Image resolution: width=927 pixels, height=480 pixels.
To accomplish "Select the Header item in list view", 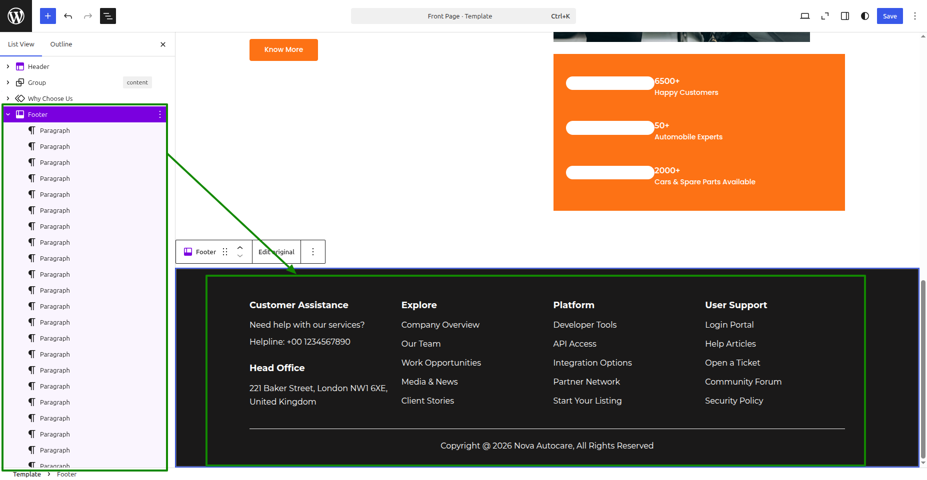I will [38, 66].
